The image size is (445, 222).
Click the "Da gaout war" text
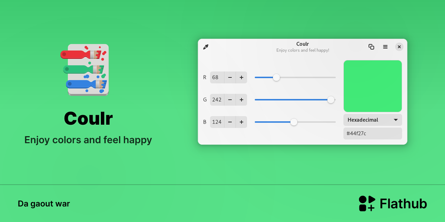click(x=44, y=203)
